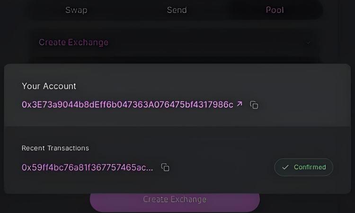Select the Pool tab

point(275,10)
